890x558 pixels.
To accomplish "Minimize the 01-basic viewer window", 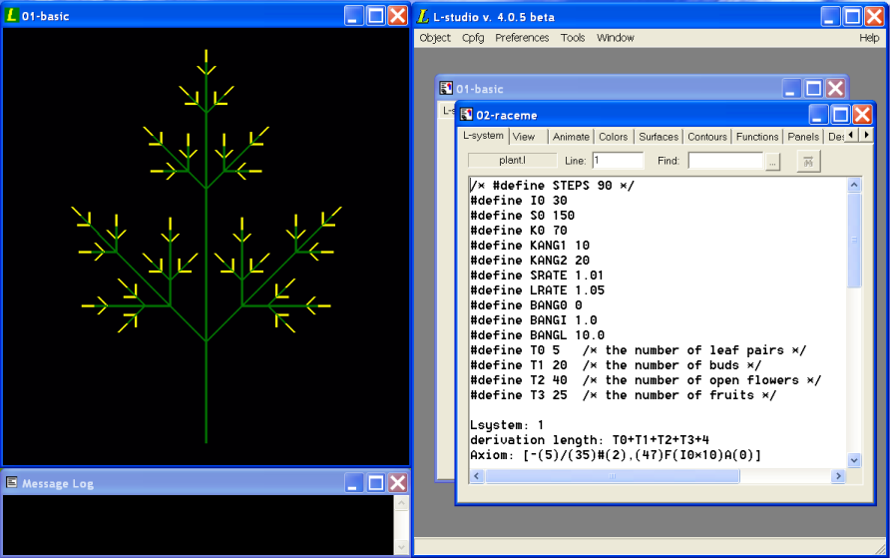I will 353,15.
